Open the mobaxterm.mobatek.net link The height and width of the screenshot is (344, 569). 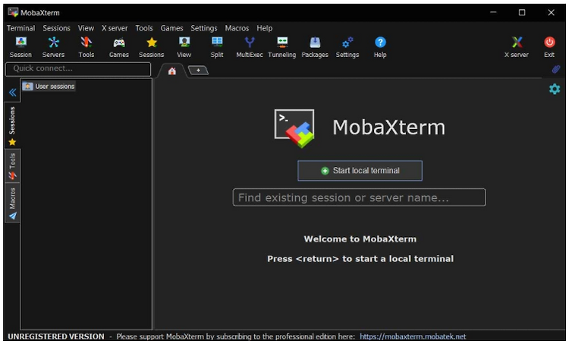point(413,336)
